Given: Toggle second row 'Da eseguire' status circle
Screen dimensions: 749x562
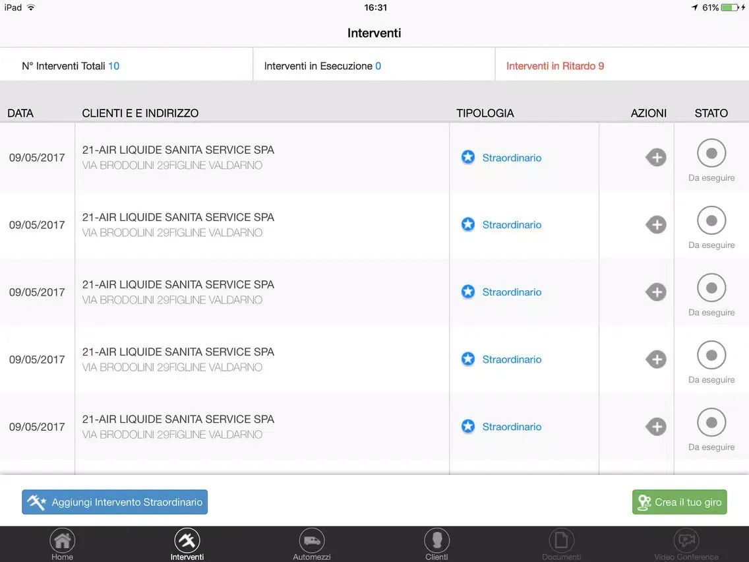Looking at the screenshot, I should (711, 220).
